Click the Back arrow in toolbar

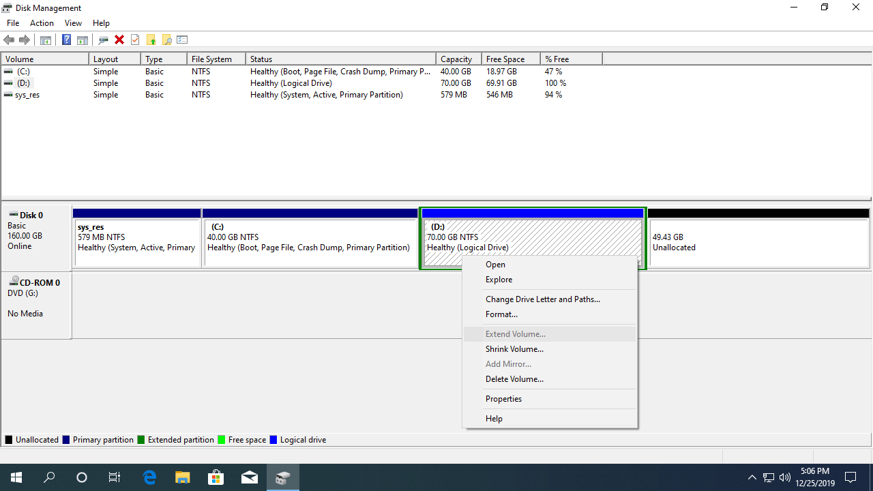click(9, 40)
